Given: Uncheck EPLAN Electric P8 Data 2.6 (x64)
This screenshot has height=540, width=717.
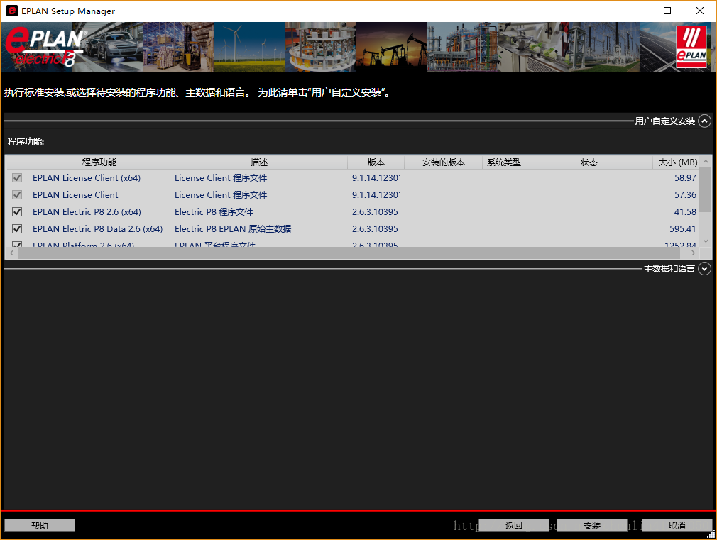Looking at the screenshot, I should tap(17, 228).
